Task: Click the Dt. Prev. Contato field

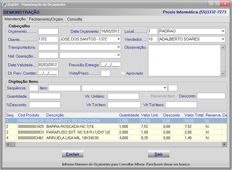Action: coord(48,73)
